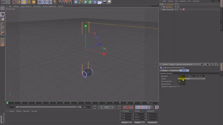Go to the end of the animation
Screen dimensions: 223x125
pyautogui.click(x=120, y=107)
